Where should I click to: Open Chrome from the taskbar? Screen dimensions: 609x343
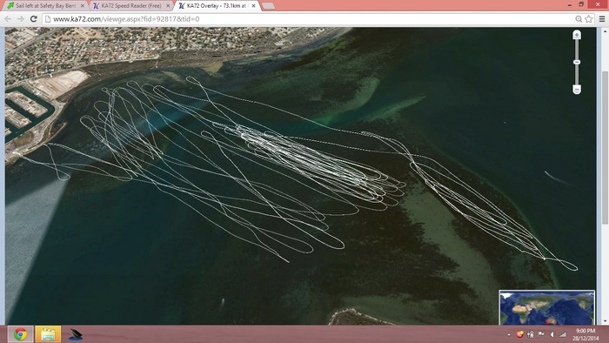[x=20, y=334]
